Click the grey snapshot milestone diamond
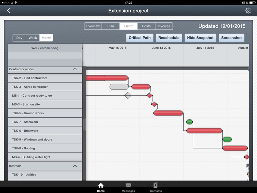 pos(128,95)
